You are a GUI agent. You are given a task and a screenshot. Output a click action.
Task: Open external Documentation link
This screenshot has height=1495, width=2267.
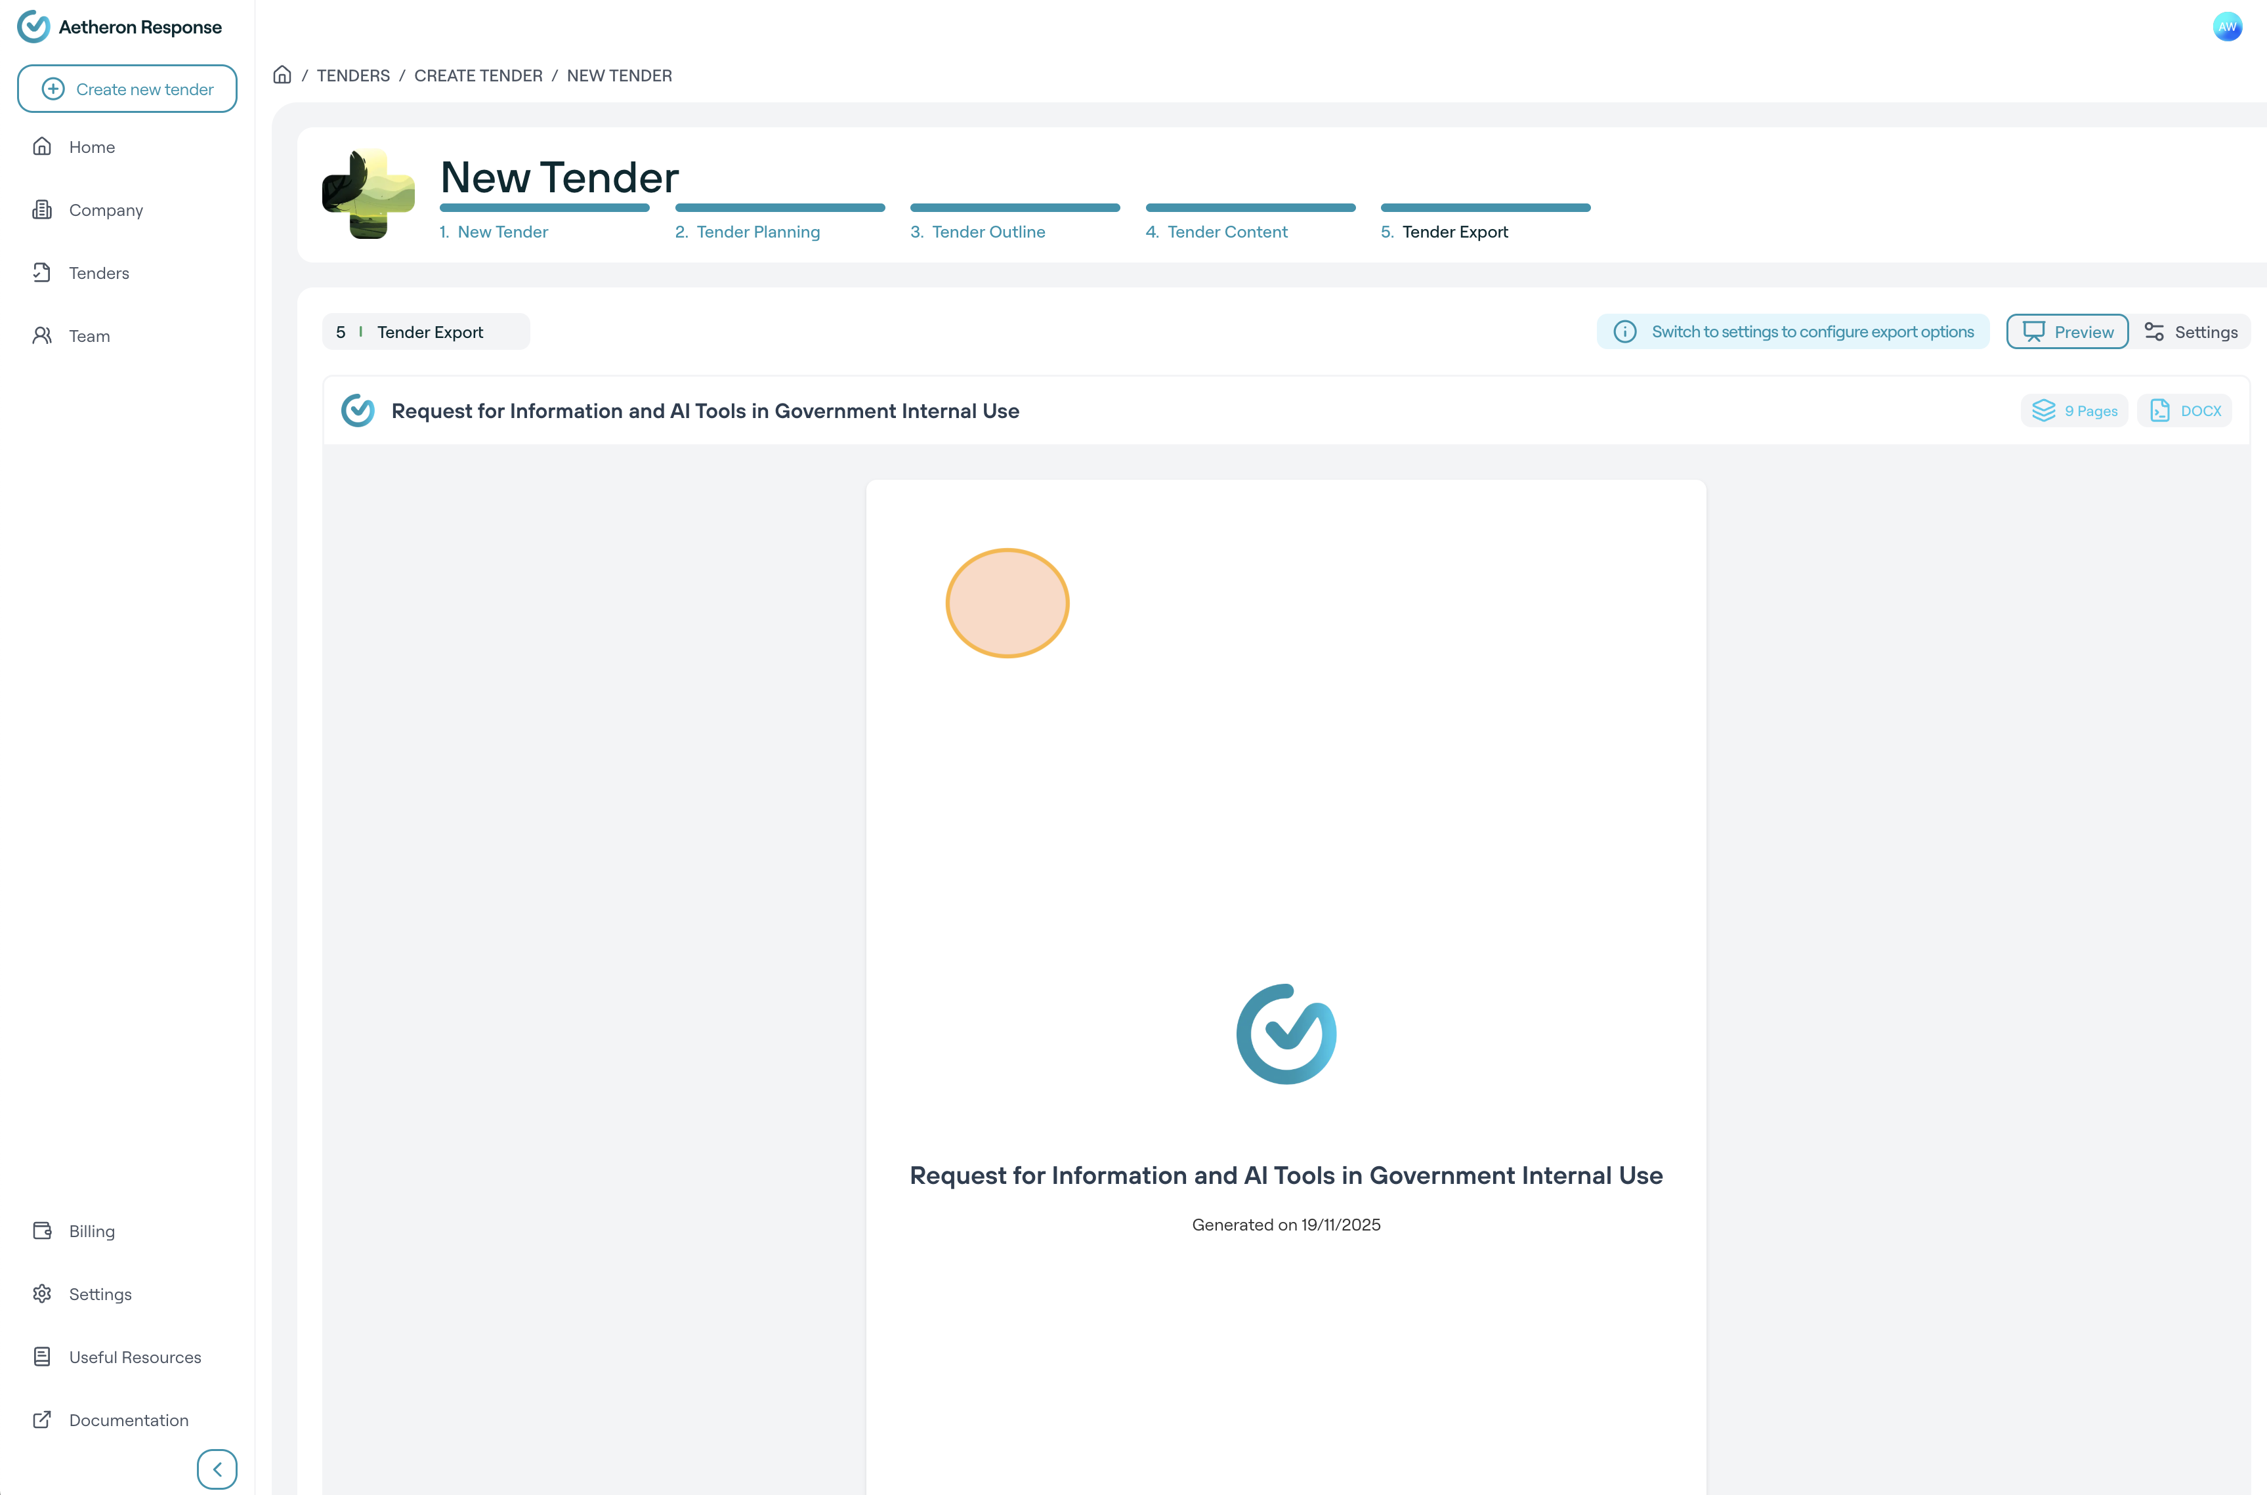click(128, 1420)
